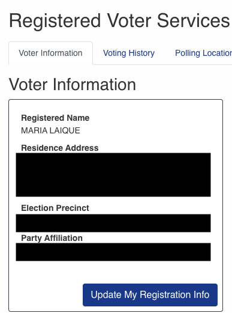This screenshot has height=313, width=232.
Task: Click the Party Affiliation label
Action: click(x=52, y=238)
